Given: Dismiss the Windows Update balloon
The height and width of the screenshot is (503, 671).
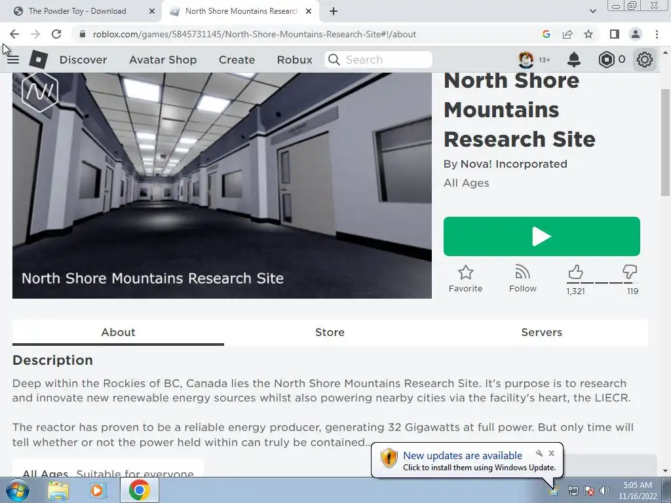Looking at the screenshot, I should click(552, 453).
